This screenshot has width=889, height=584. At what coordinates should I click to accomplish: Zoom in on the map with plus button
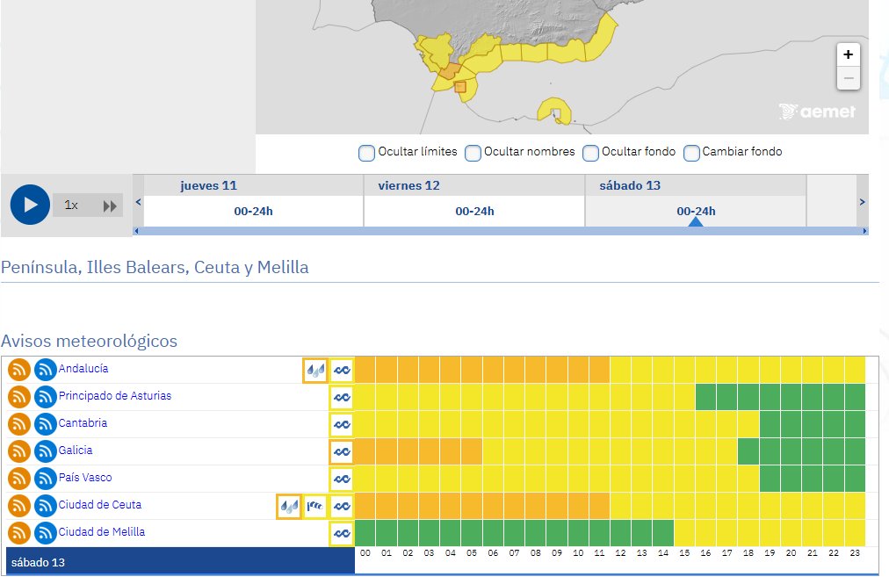[x=848, y=54]
